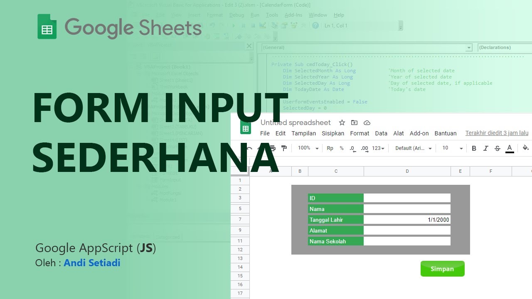
Task: Select the ID input cell
Action: (x=407, y=198)
